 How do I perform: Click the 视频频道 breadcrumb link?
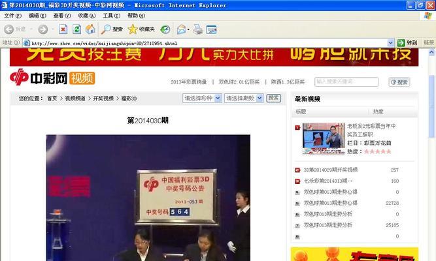click(75, 99)
